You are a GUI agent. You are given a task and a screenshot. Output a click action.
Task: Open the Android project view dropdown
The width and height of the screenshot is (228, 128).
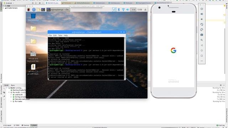coord(9,3)
